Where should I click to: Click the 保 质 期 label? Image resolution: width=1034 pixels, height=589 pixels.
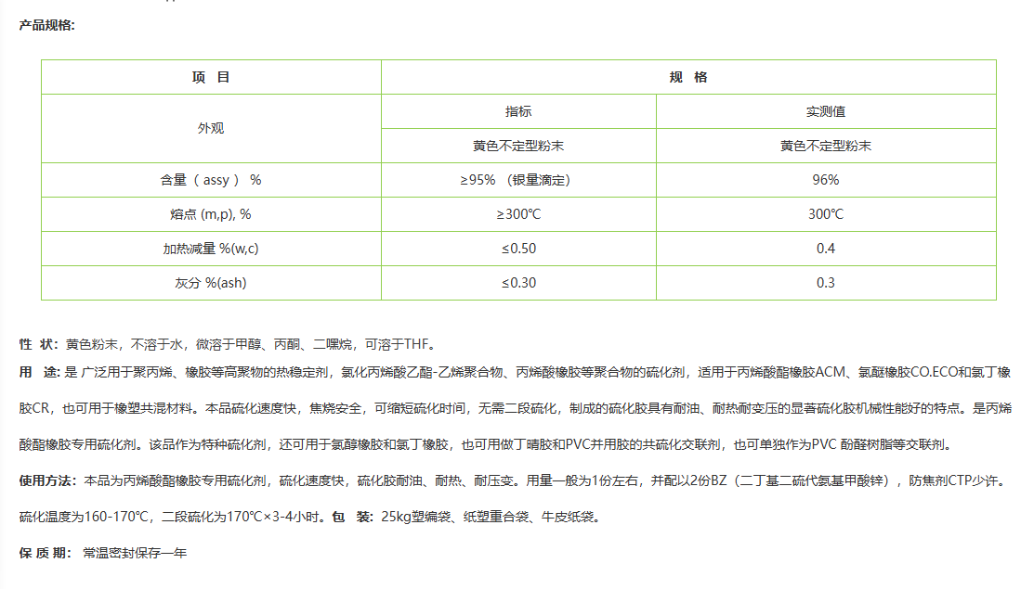point(45,554)
